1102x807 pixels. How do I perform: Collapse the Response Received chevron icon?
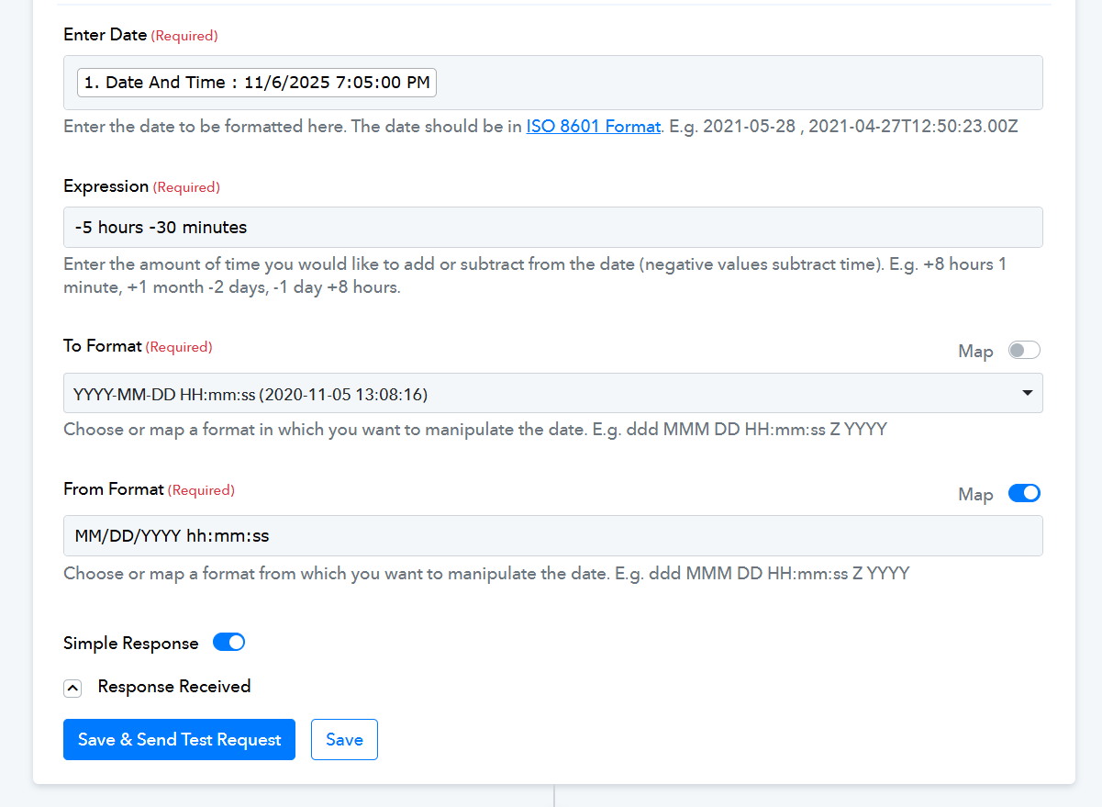click(72, 688)
